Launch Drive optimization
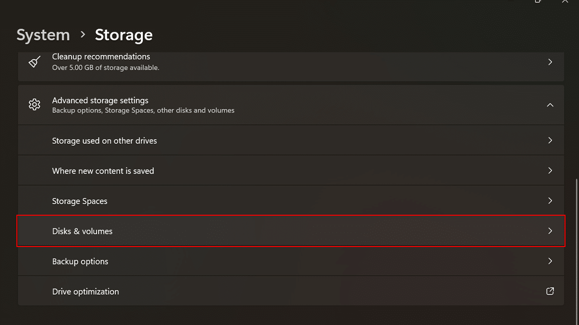 (x=85, y=292)
